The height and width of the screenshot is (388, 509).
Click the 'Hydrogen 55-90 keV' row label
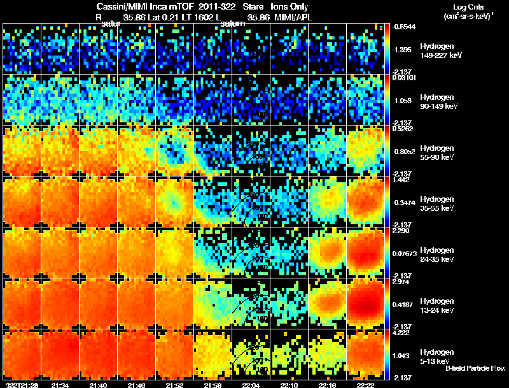[x=437, y=153]
